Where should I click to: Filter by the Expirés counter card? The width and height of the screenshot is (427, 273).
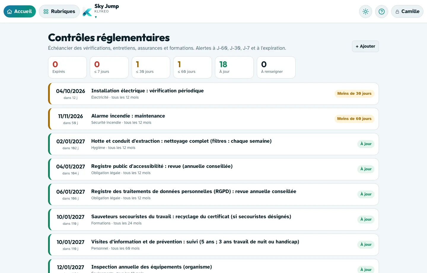(67, 68)
